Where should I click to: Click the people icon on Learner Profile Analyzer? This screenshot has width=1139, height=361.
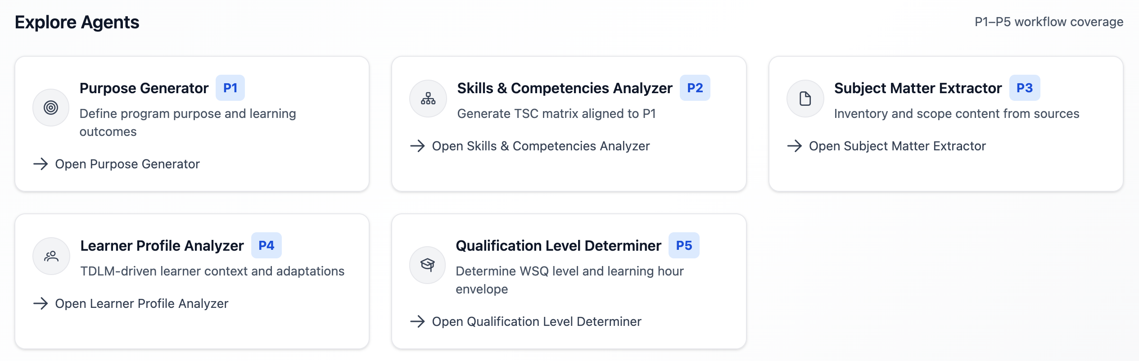coord(51,256)
